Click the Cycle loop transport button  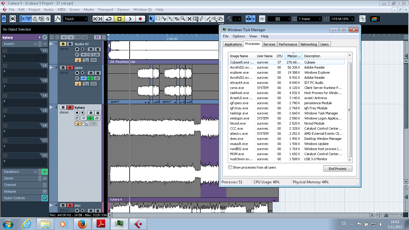[x=109, y=19]
